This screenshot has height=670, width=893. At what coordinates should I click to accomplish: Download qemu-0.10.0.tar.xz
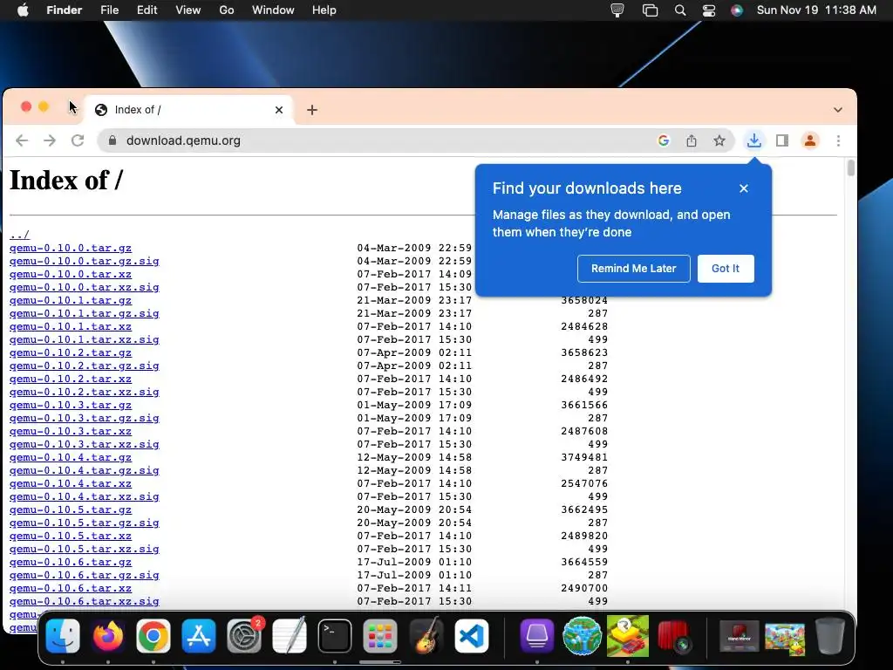point(71,274)
